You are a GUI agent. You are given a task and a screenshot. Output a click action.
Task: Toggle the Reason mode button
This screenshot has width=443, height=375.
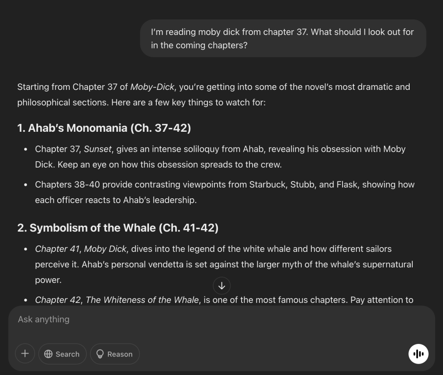[115, 354]
